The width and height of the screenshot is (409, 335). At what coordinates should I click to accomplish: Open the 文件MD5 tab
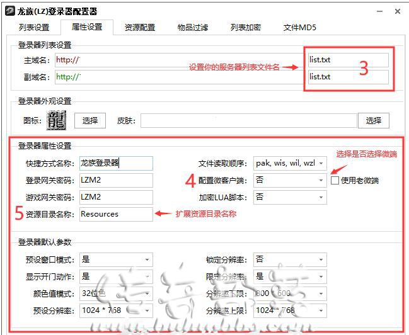[x=300, y=27]
